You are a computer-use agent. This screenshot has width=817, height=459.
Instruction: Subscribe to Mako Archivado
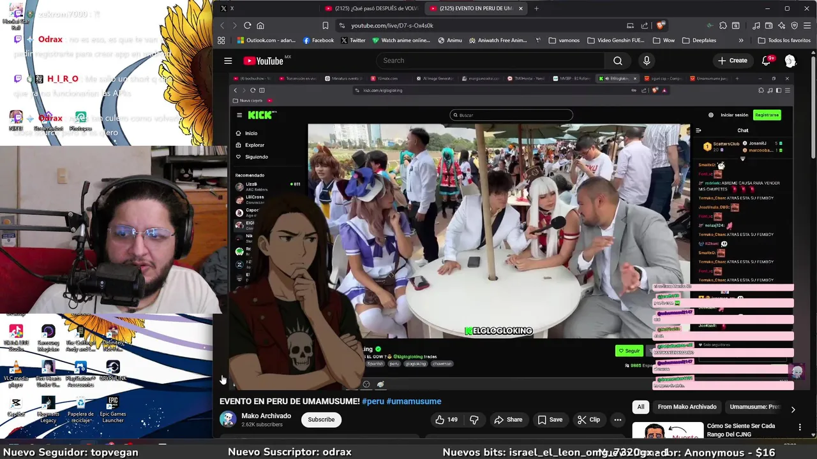[x=321, y=419]
